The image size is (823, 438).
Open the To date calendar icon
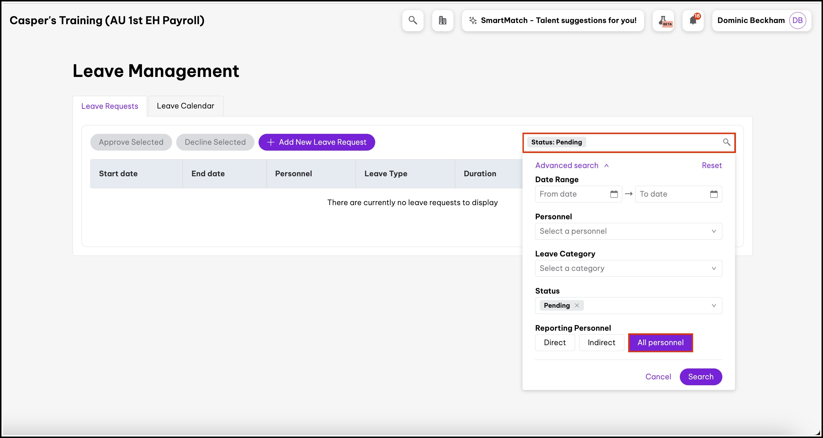(714, 194)
